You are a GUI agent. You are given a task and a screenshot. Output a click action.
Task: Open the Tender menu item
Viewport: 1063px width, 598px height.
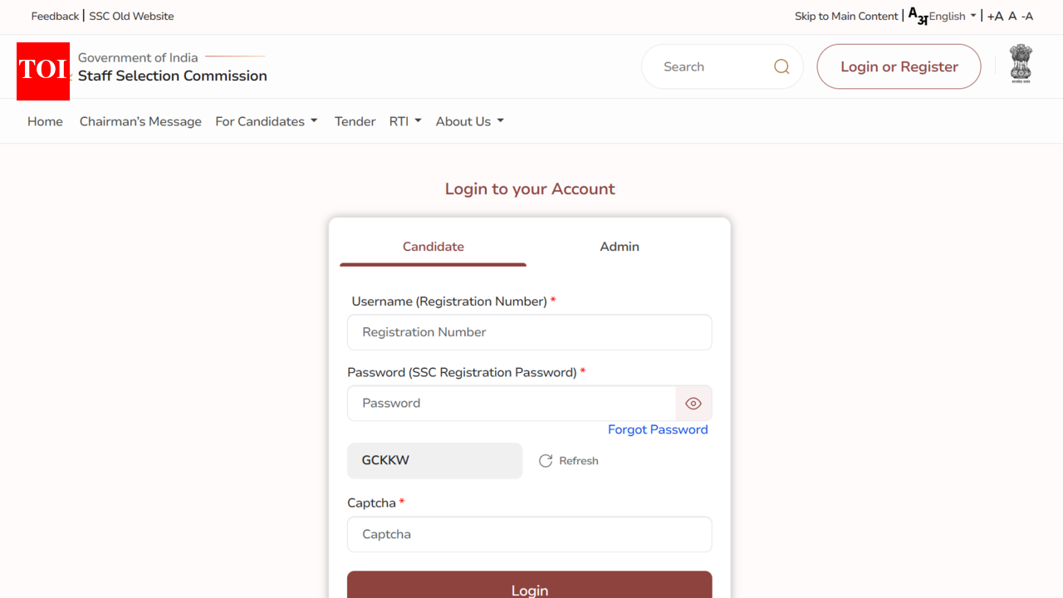(355, 121)
